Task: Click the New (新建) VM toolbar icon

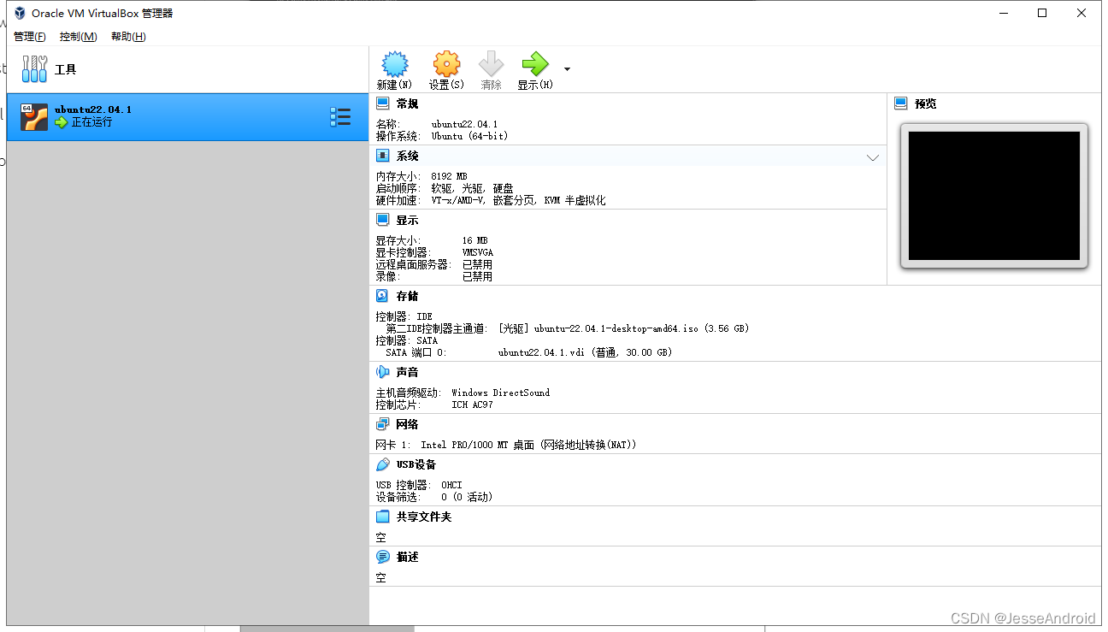Action: coord(394,64)
